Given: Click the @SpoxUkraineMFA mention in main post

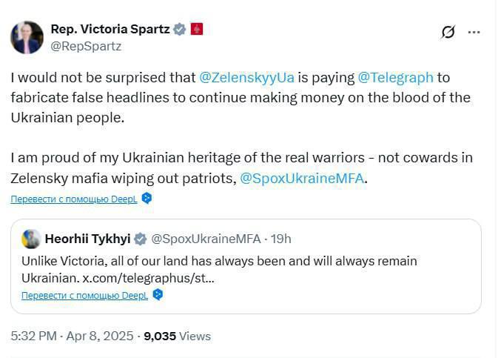Looking at the screenshot, I should pyautogui.click(x=302, y=178).
